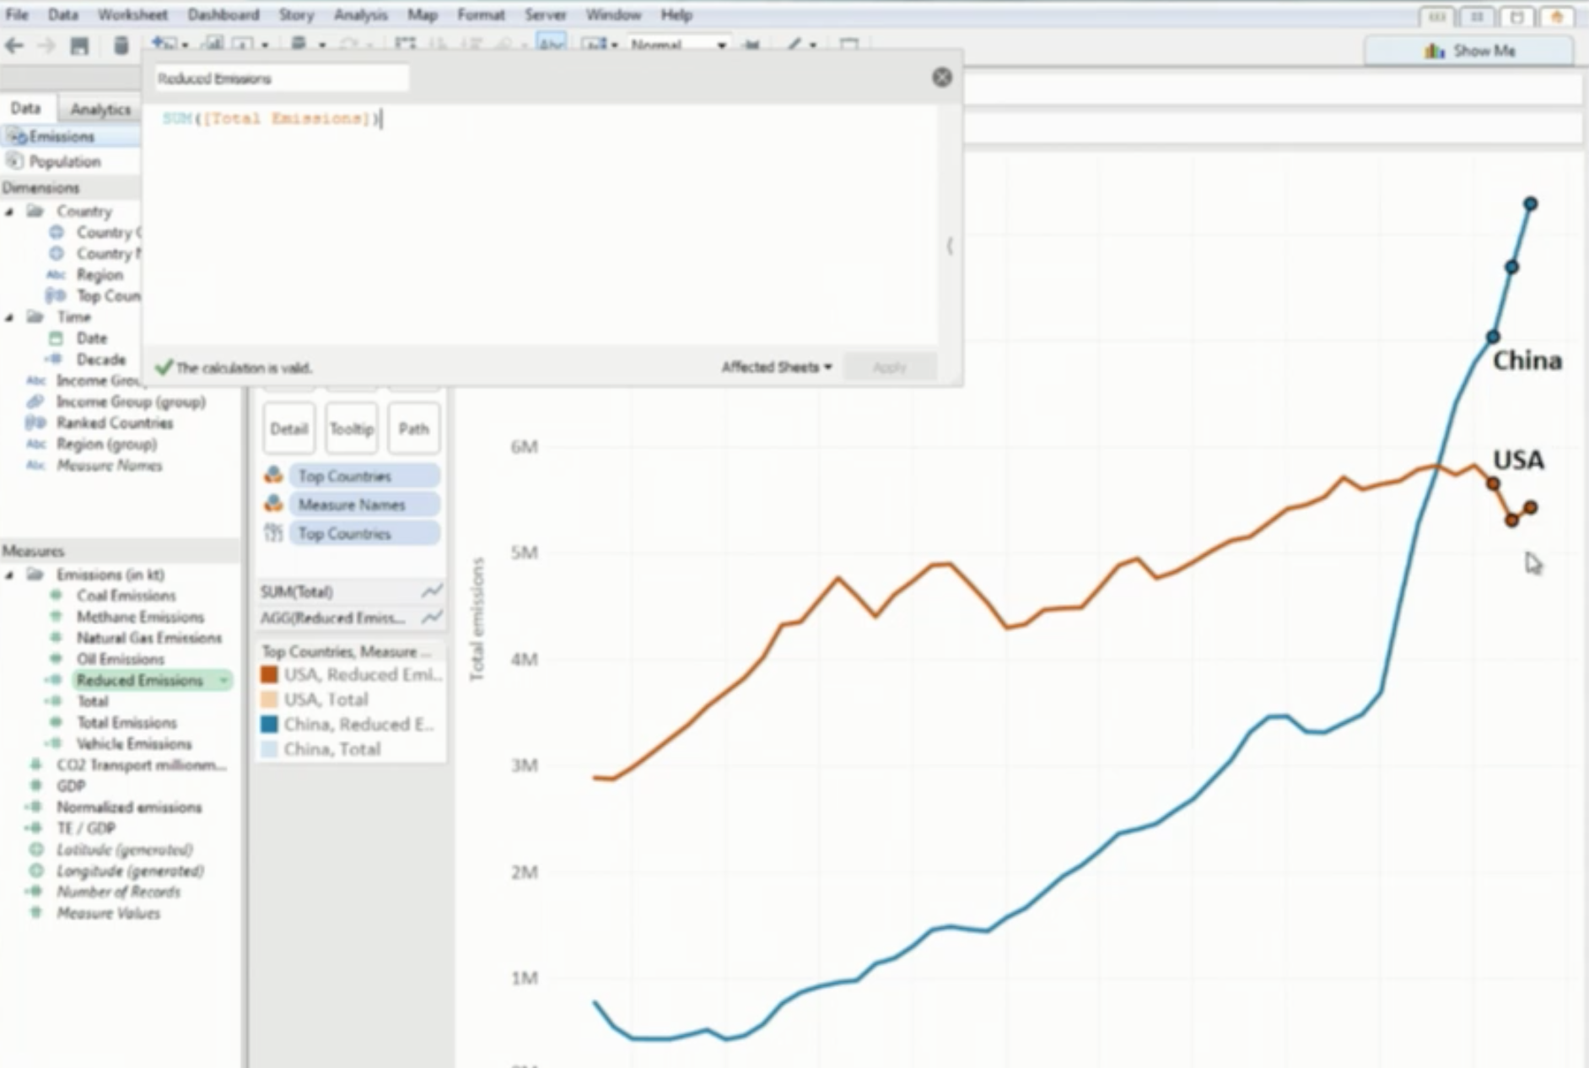This screenshot has height=1068, width=1589.
Task: Click the Path button on Marks card
Action: 413,429
